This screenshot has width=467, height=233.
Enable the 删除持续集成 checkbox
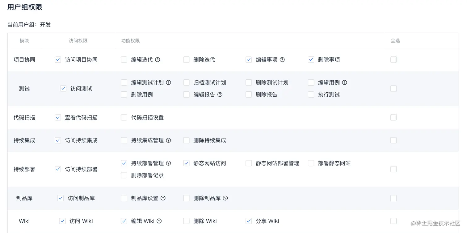pyautogui.click(x=186, y=140)
